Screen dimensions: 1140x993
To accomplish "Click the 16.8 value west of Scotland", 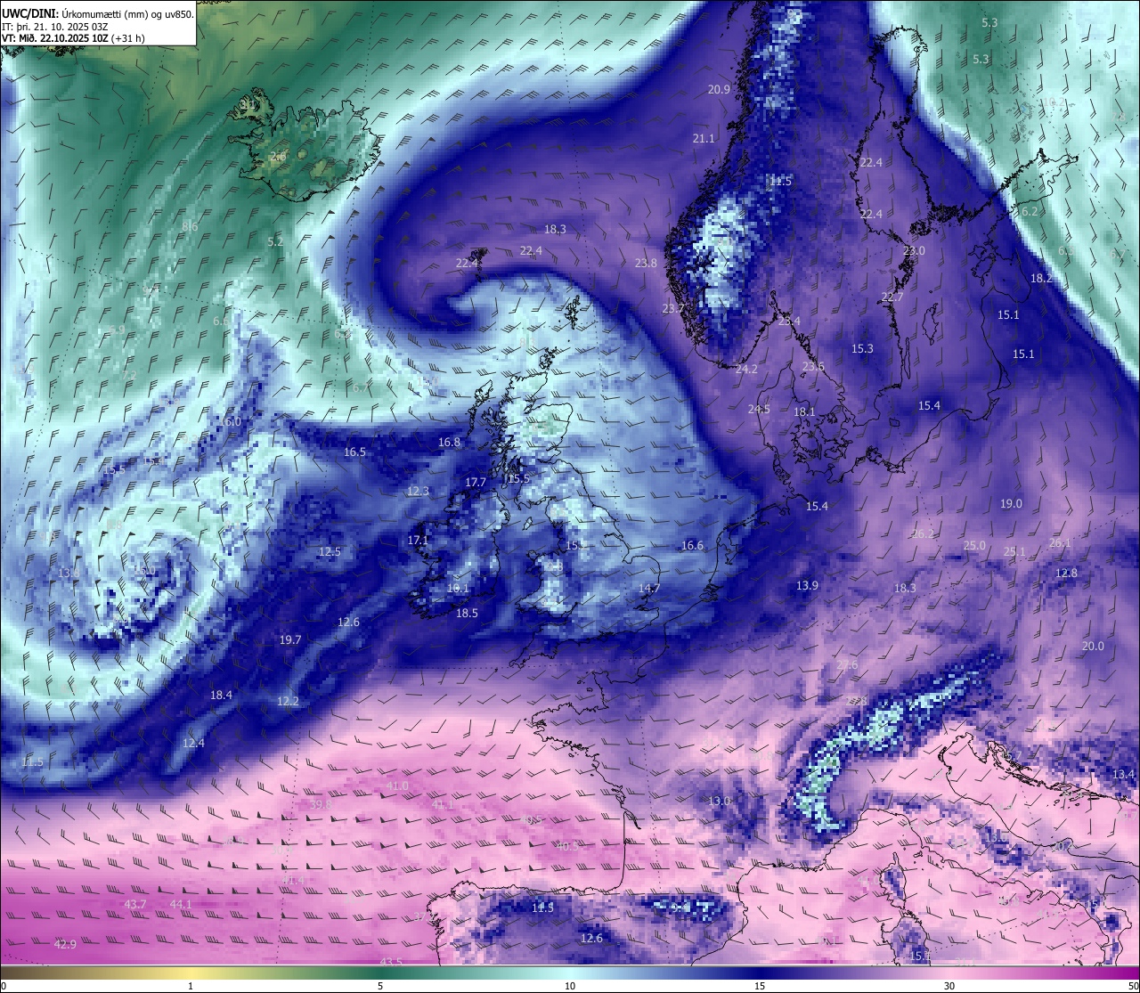I will click(449, 442).
